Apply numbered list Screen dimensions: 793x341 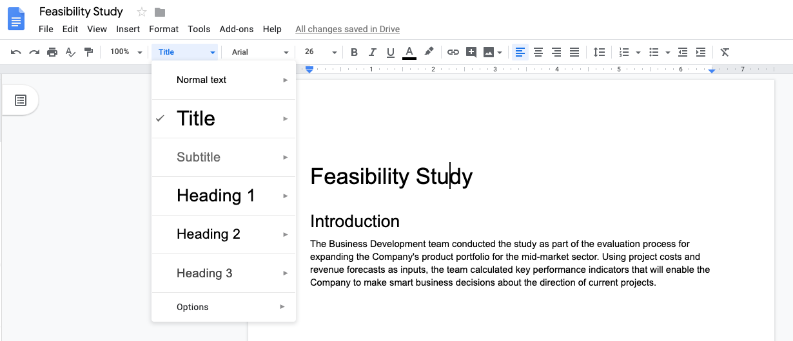[623, 52]
